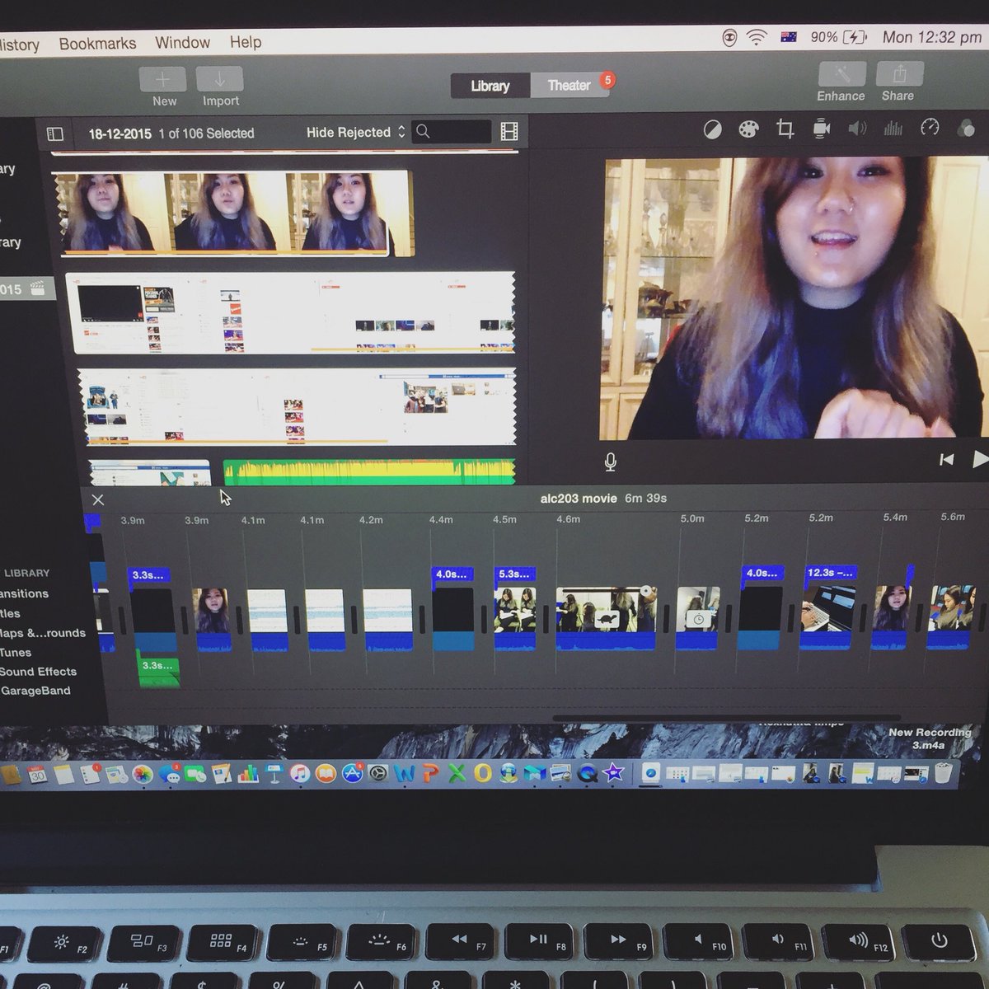Select GarageBand in the sidebar
Image resolution: width=989 pixels, height=989 pixels.
35,691
